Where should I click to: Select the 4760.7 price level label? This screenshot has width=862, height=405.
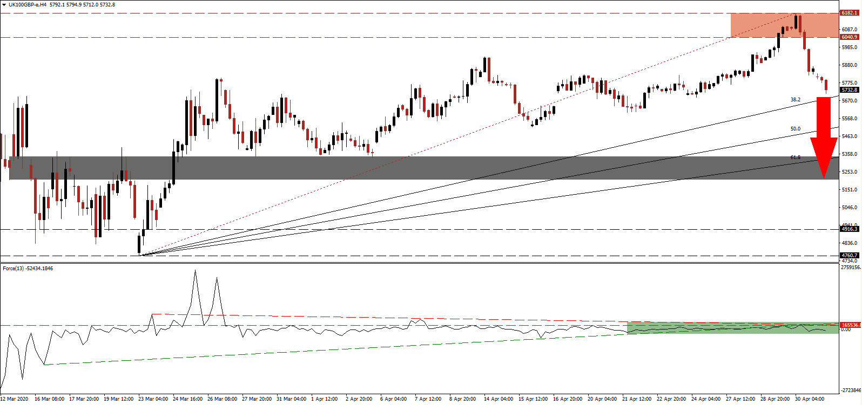850,256
